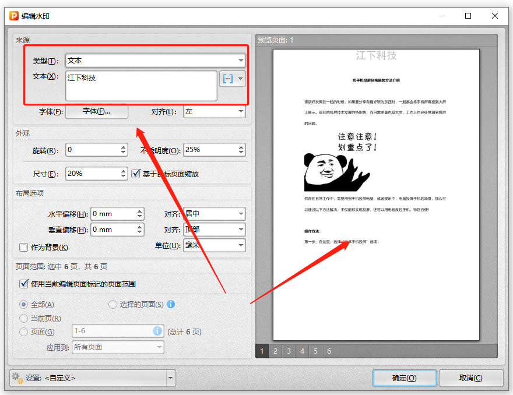Open the macro dropdown arrow next to [..] button

[241, 78]
